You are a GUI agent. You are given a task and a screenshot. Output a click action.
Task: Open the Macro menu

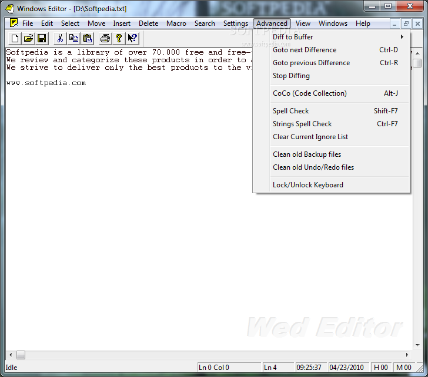pos(176,23)
